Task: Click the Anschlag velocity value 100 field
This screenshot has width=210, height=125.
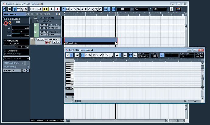Action: (154, 56)
